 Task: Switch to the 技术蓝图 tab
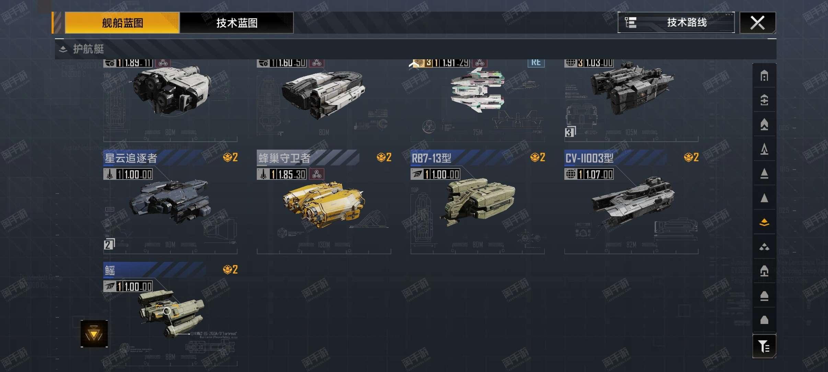tap(237, 23)
